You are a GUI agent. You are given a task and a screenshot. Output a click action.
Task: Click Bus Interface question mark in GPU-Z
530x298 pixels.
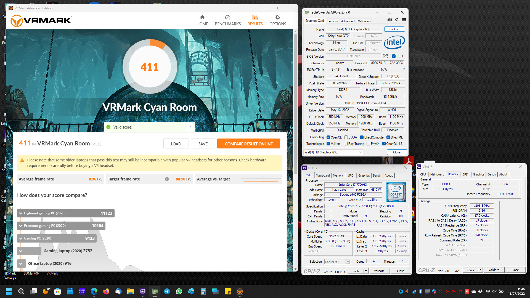(404, 70)
